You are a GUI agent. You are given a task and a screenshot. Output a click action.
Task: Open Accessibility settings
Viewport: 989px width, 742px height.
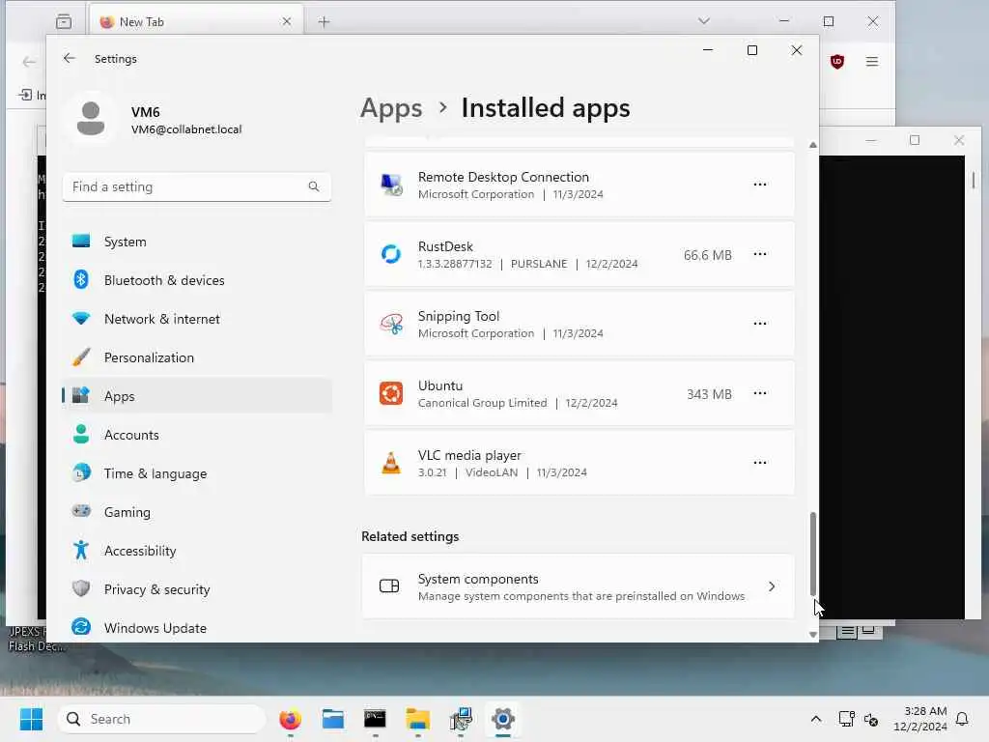click(x=197, y=551)
